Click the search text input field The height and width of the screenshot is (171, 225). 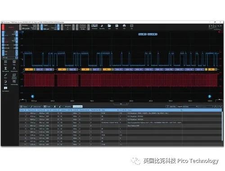pos(205,107)
